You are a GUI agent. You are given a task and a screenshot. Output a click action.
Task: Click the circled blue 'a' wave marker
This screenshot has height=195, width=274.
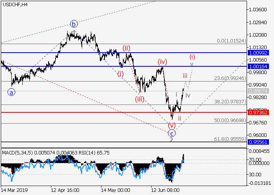click(x=11, y=92)
